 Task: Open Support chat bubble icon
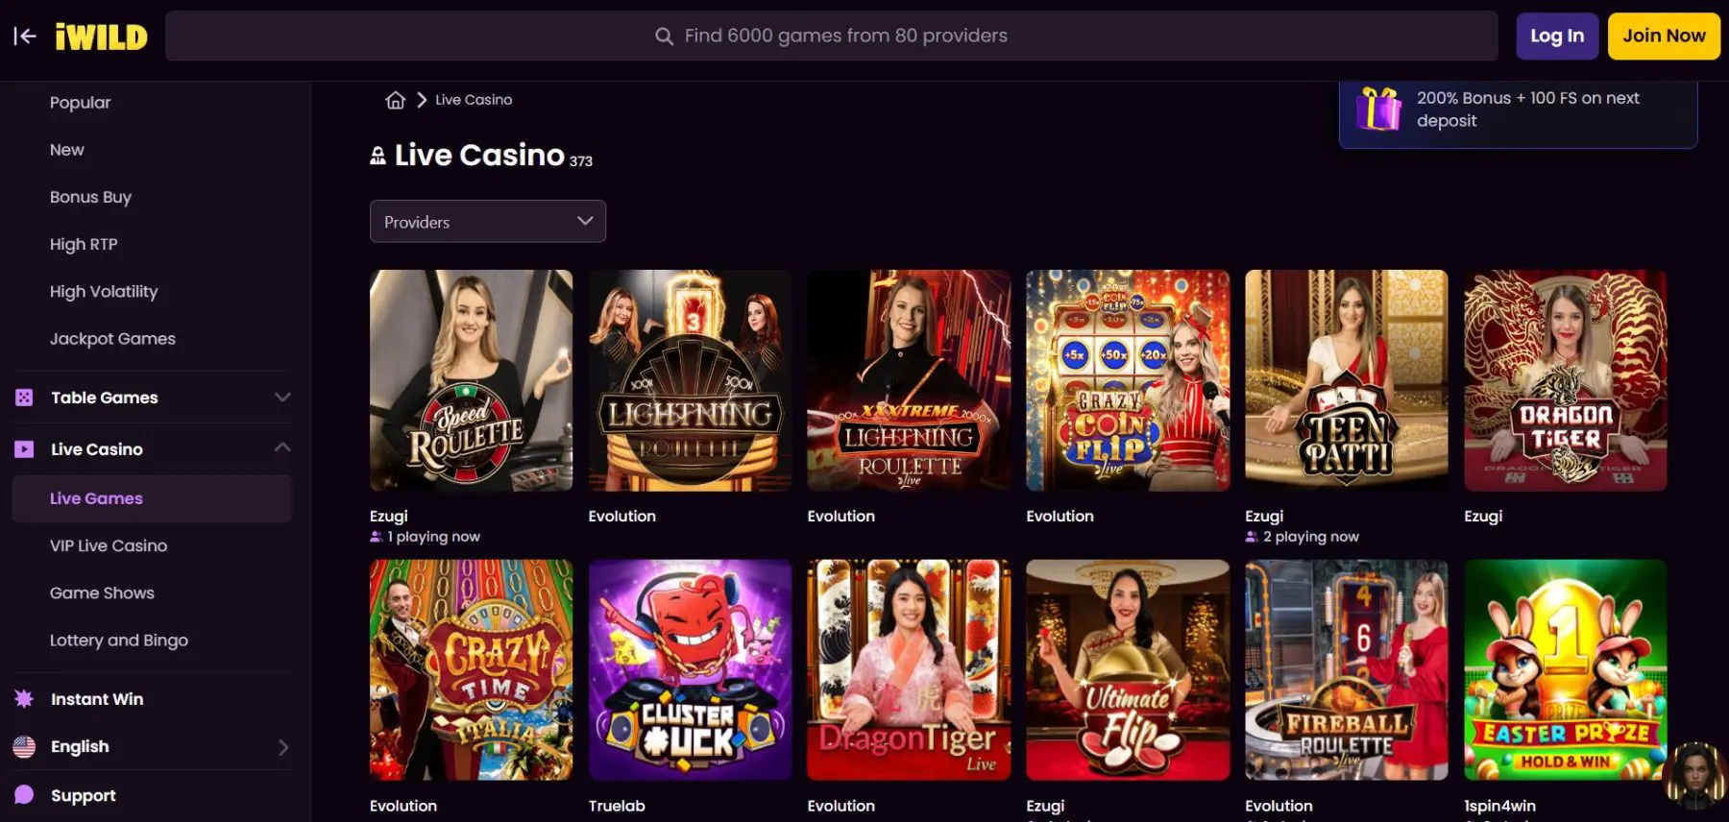[24, 795]
